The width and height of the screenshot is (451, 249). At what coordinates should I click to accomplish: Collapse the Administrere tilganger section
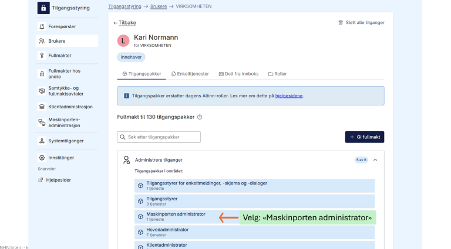(x=375, y=160)
